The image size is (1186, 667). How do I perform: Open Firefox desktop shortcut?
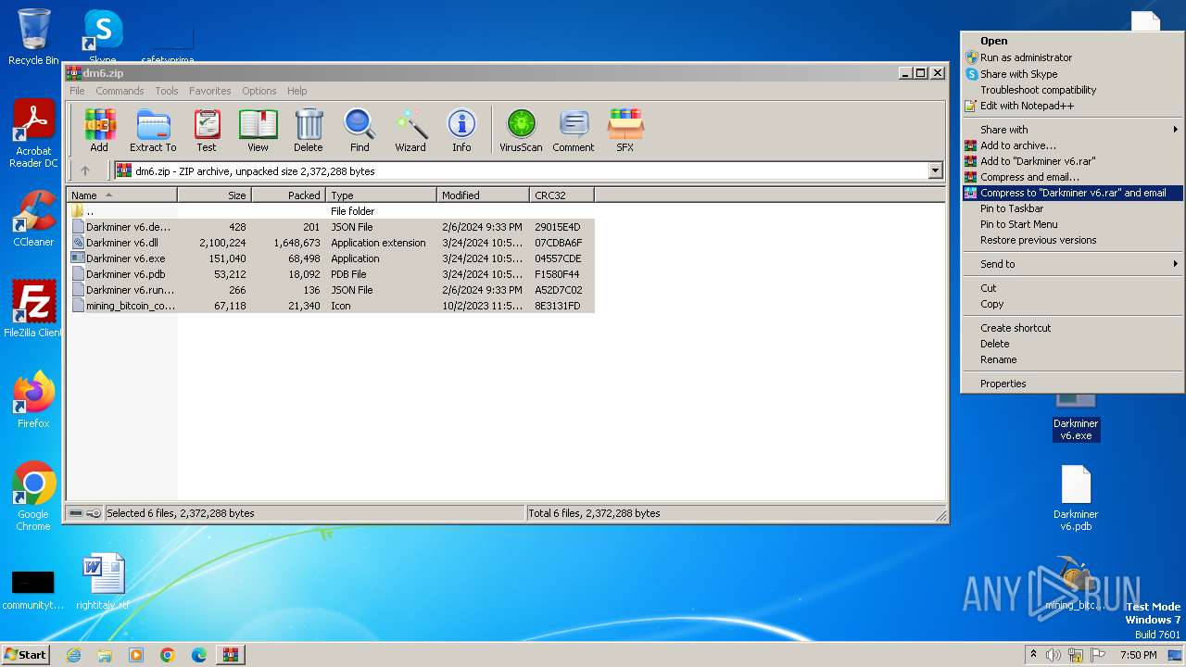tap(33, 400)
